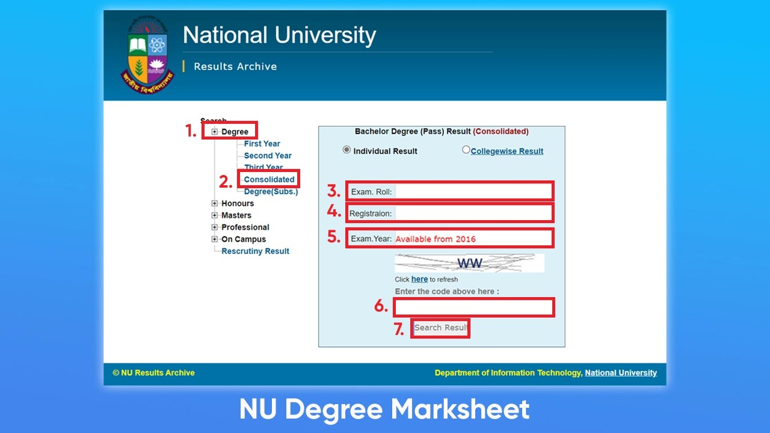Expand the Professional tree node

(215, 227)
